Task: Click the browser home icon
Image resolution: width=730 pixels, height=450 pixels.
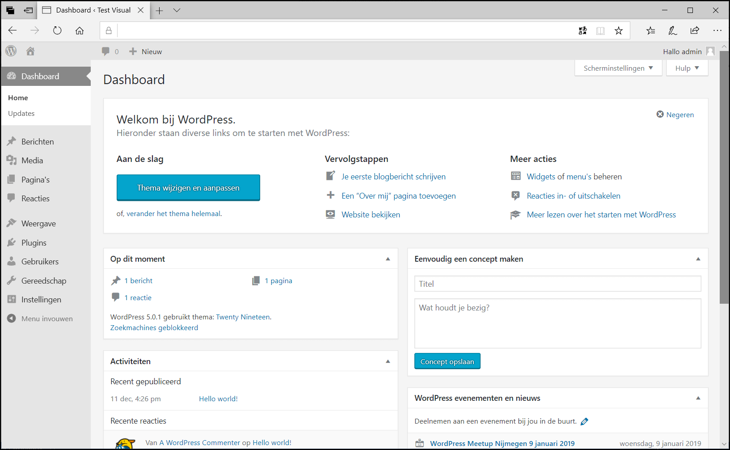Action: point(80,30)
